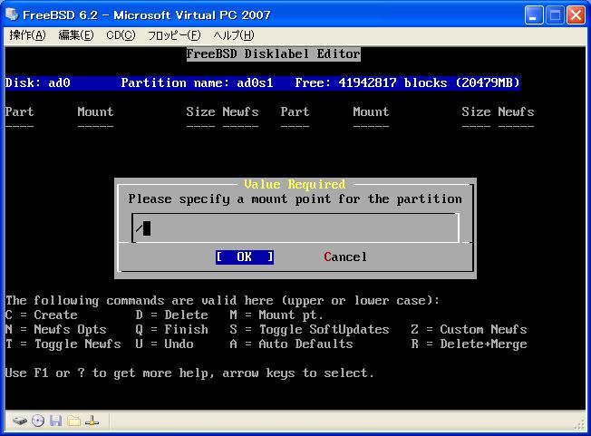This screenshot has height=436, width=591.
Task: Open the 操作(A) menu
Action: pos(27,35)
